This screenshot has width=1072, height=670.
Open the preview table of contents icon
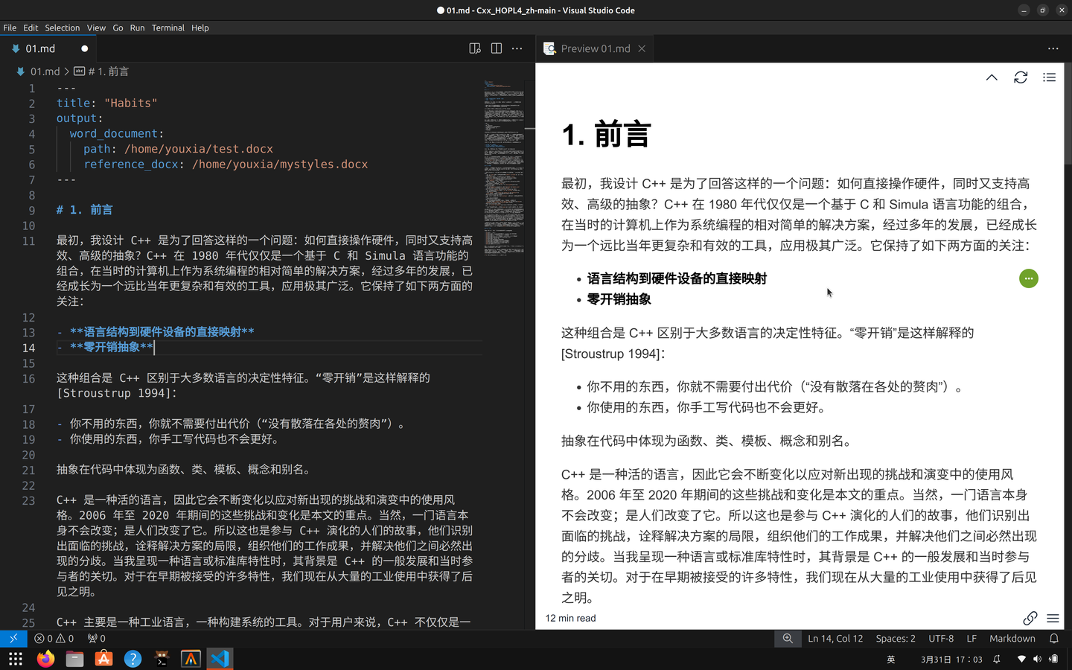tap(1049, 77)
